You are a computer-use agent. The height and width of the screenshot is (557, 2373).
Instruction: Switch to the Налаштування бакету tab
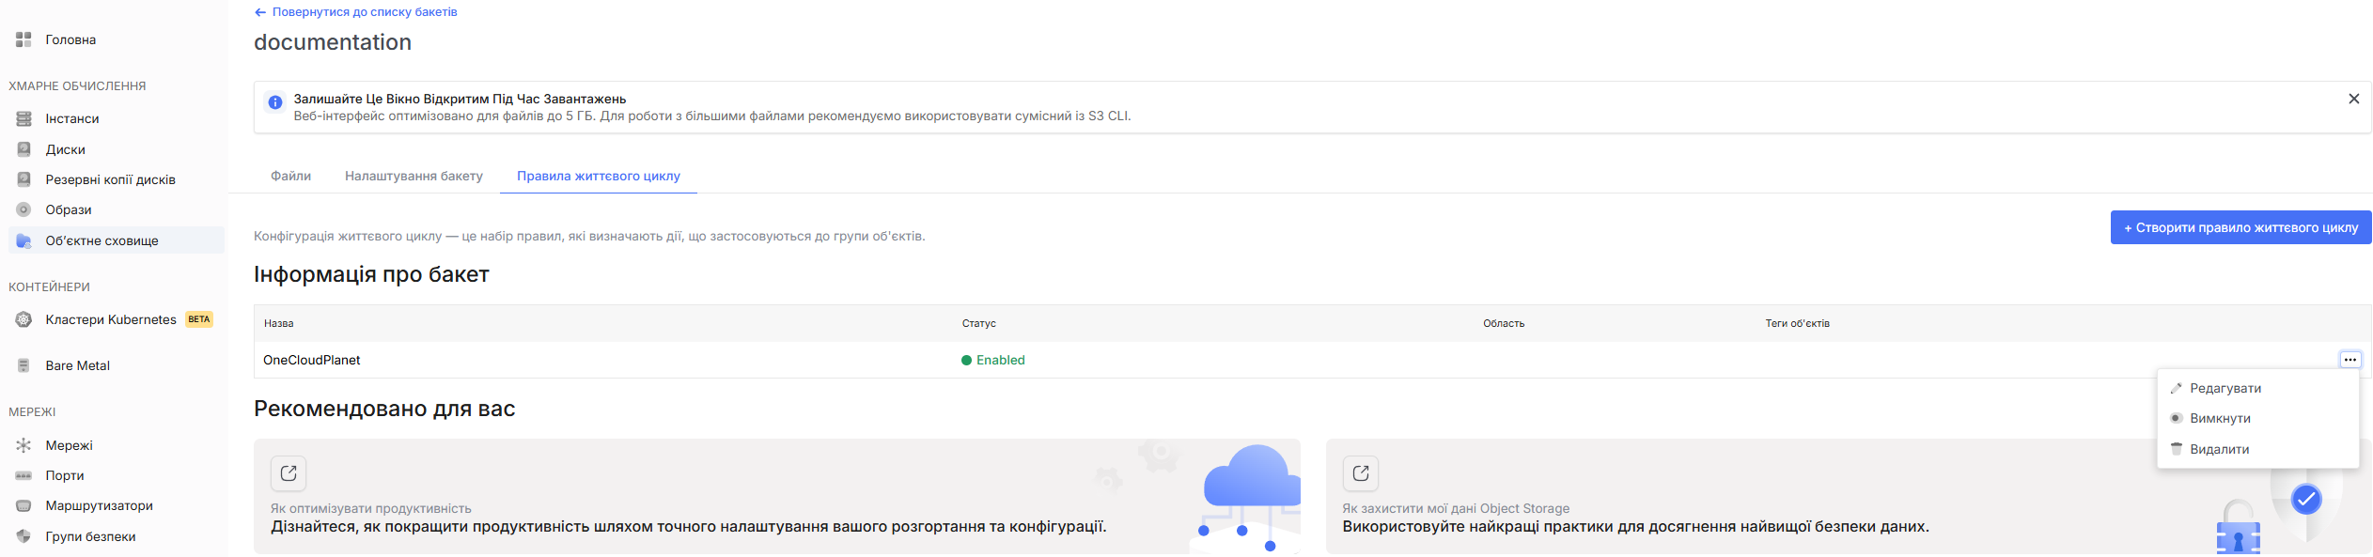[414, 176]
